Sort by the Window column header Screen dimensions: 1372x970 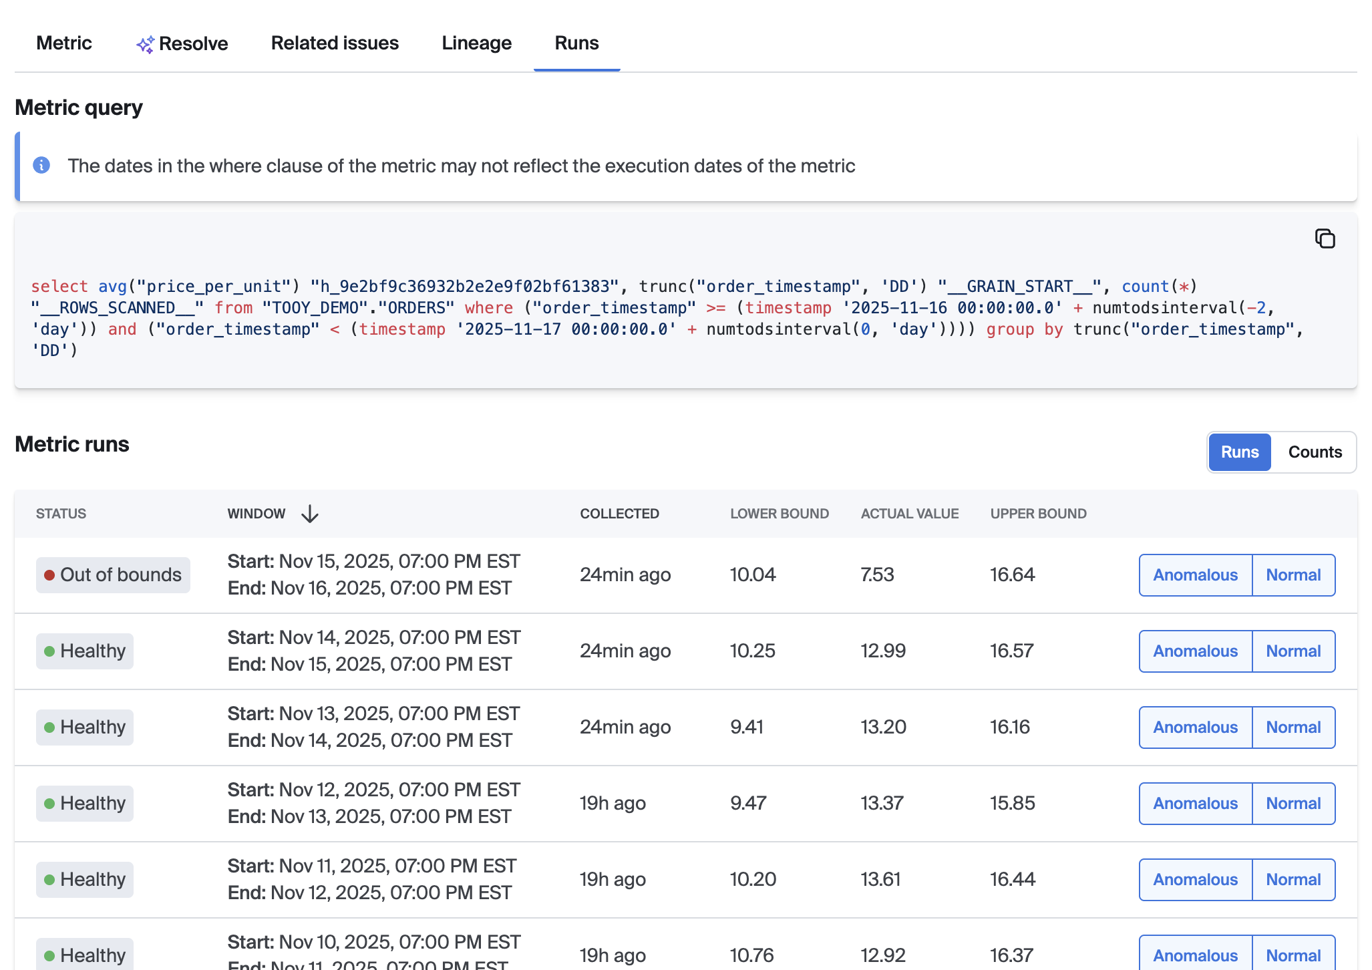(256, 514)
